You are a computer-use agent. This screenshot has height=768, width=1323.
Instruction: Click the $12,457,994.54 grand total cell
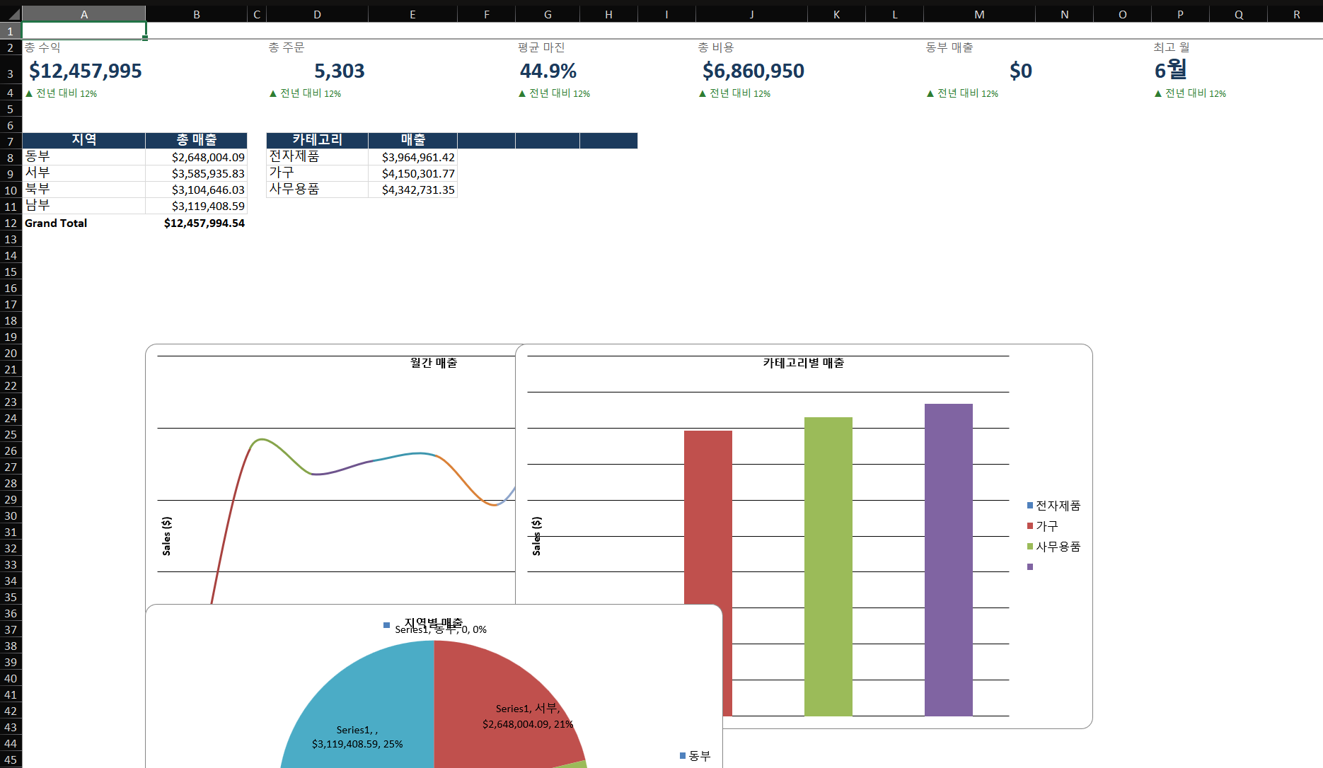click(x=197, y=223)
